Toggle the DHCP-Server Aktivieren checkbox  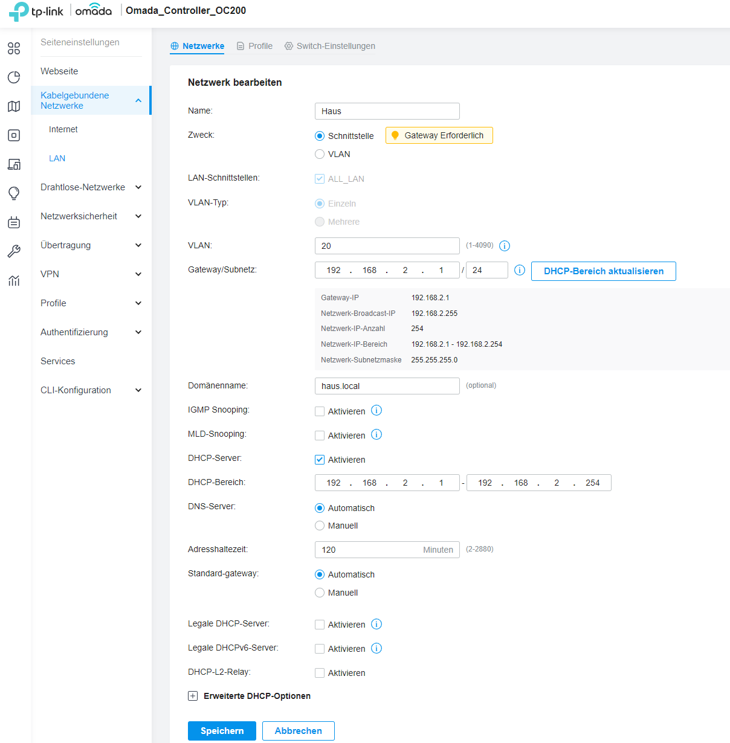320,460
